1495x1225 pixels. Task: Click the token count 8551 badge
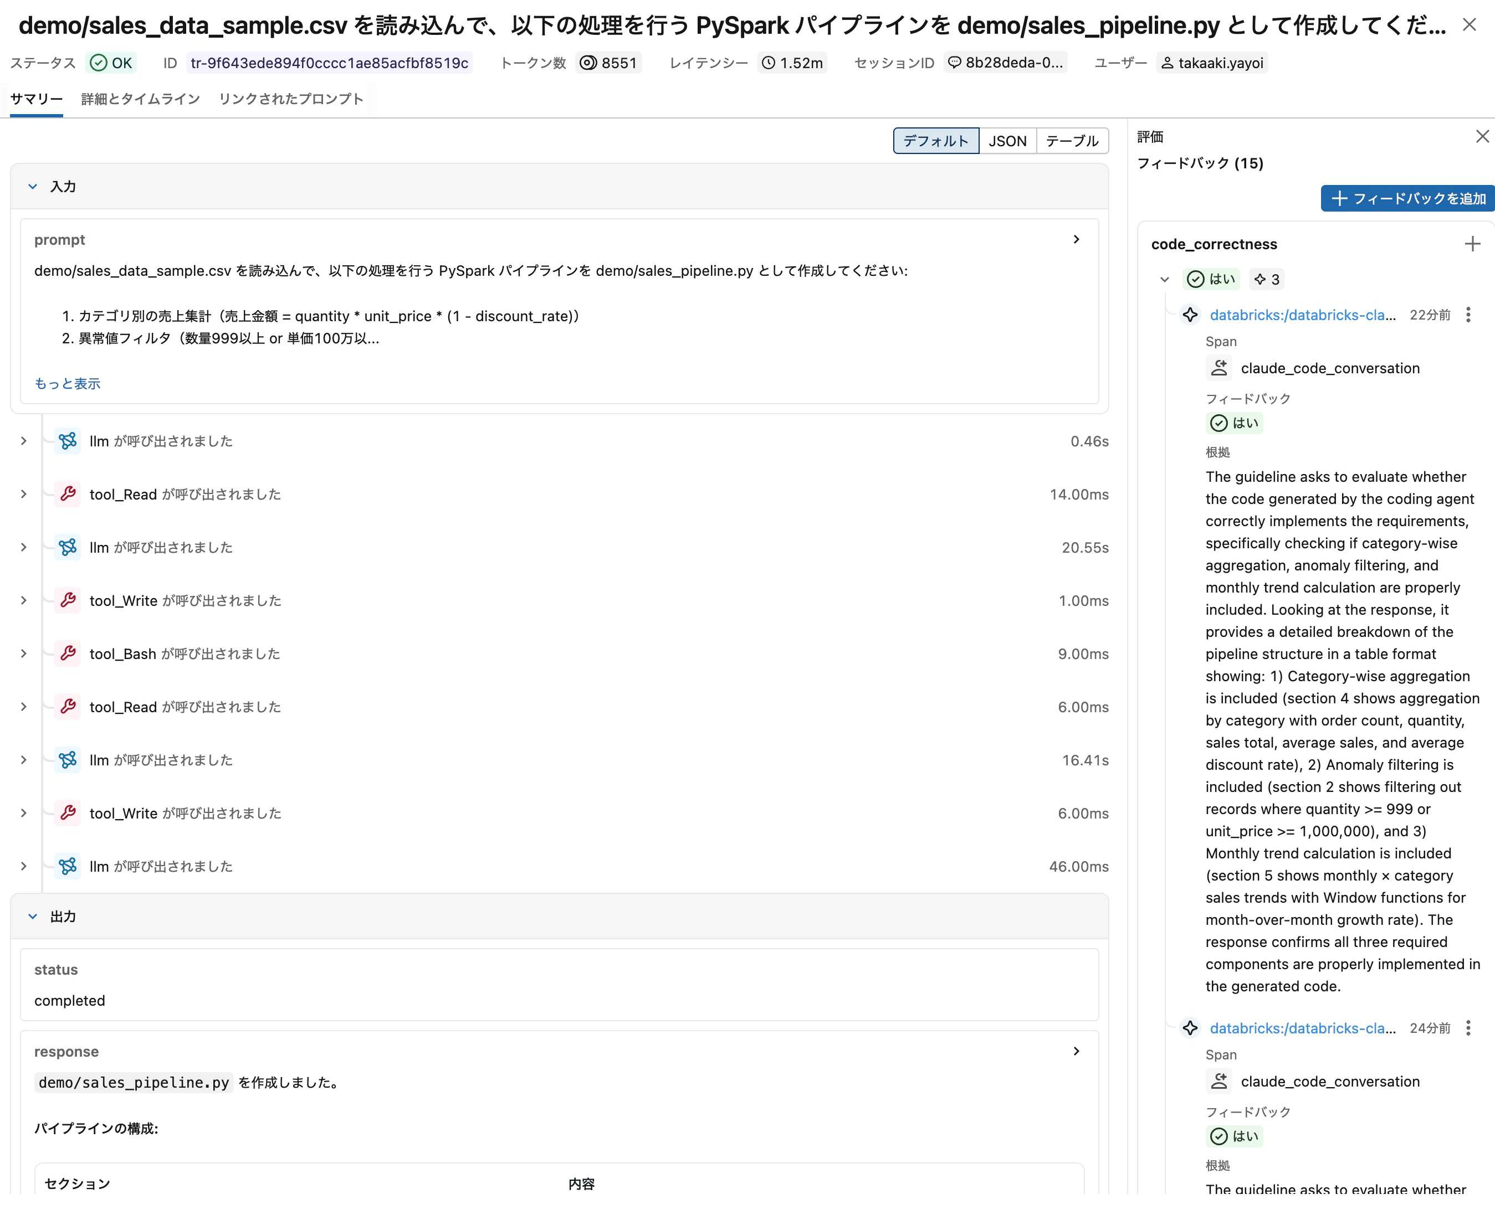[x=609, y=63]
